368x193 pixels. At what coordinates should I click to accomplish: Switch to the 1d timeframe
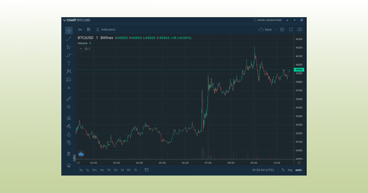coord(122,170)
